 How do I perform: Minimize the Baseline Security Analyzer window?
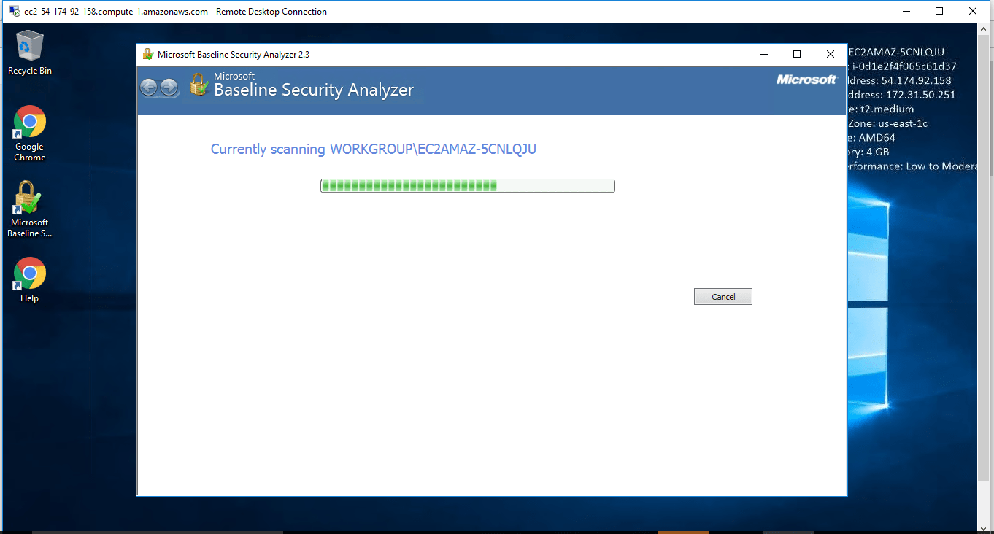coord(764,54)
